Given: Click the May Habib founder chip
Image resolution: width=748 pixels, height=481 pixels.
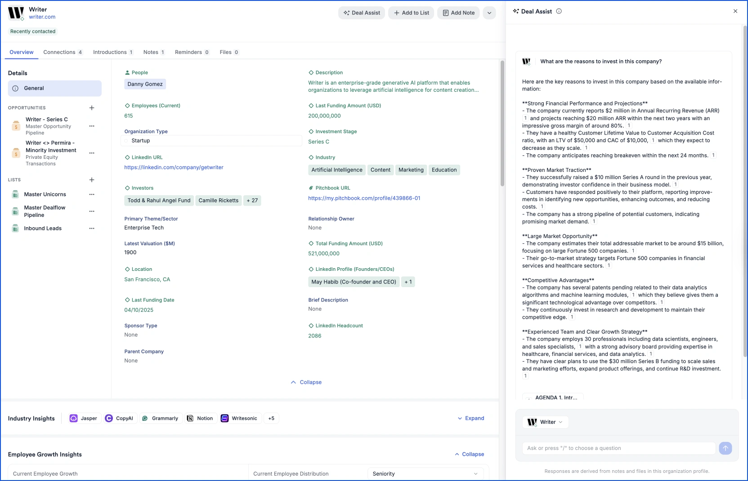Looking at the screenshot, I should click(x=354, y=282).
